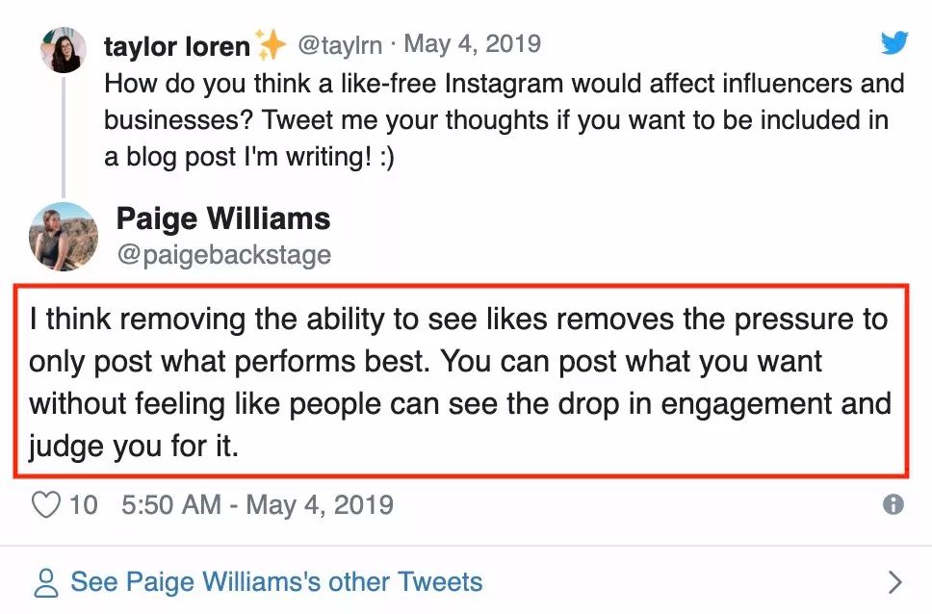Click the like count number 10
The width and height of the screenshot is (932, 614).
[x=83, y=505]
